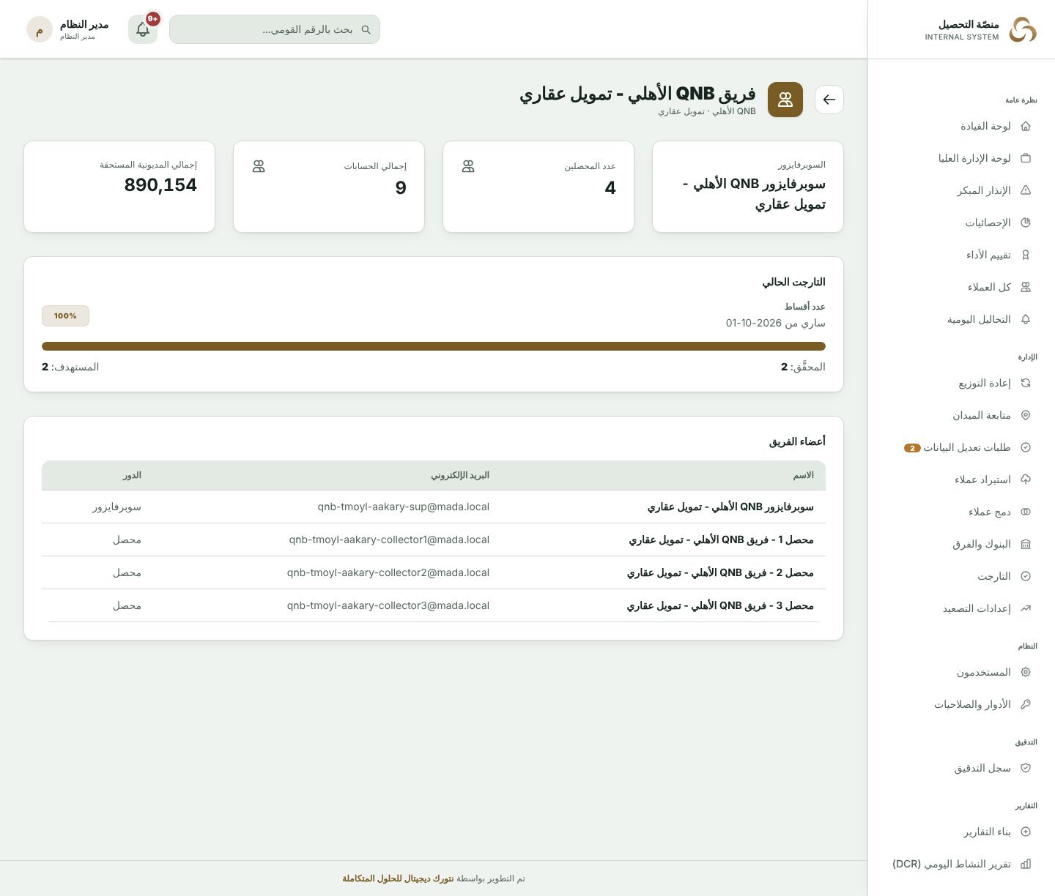The width and height of the screenshot is (1055, 896).
Task: Click the مدير النظام user avatar
Action: click(x=40, y=29)
